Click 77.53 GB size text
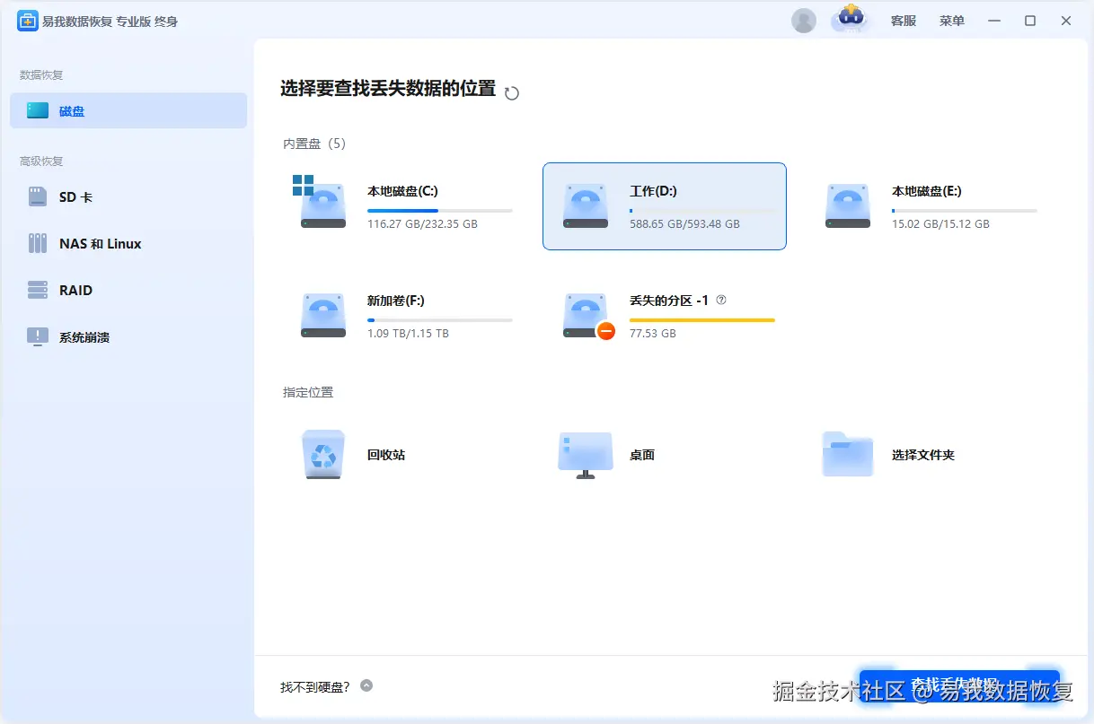Image resolution: width=1094 pixels, height=724 pixels. point(653,333)
